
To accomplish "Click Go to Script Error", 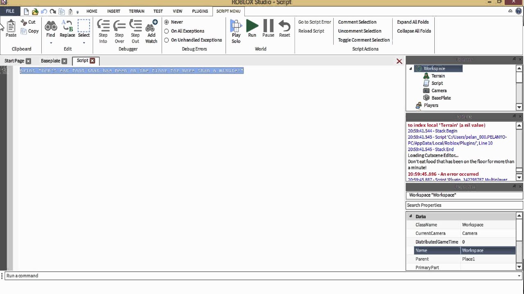I will click(x=314, y=22).
